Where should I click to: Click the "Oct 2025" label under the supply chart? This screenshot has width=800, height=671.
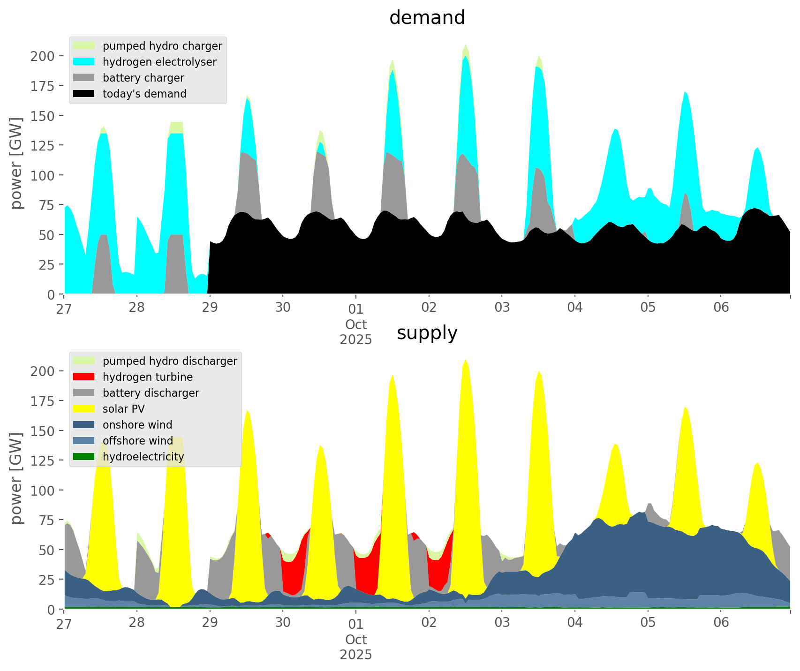(x=356, y=647)
